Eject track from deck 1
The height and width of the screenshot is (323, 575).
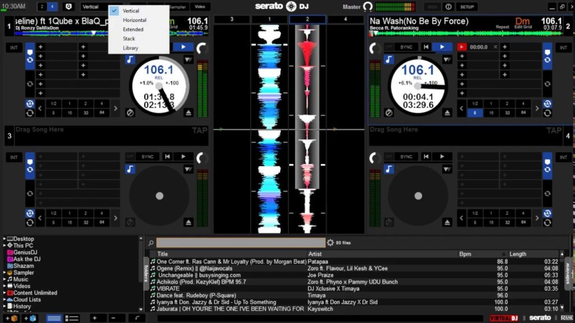[x=188, y=113]
